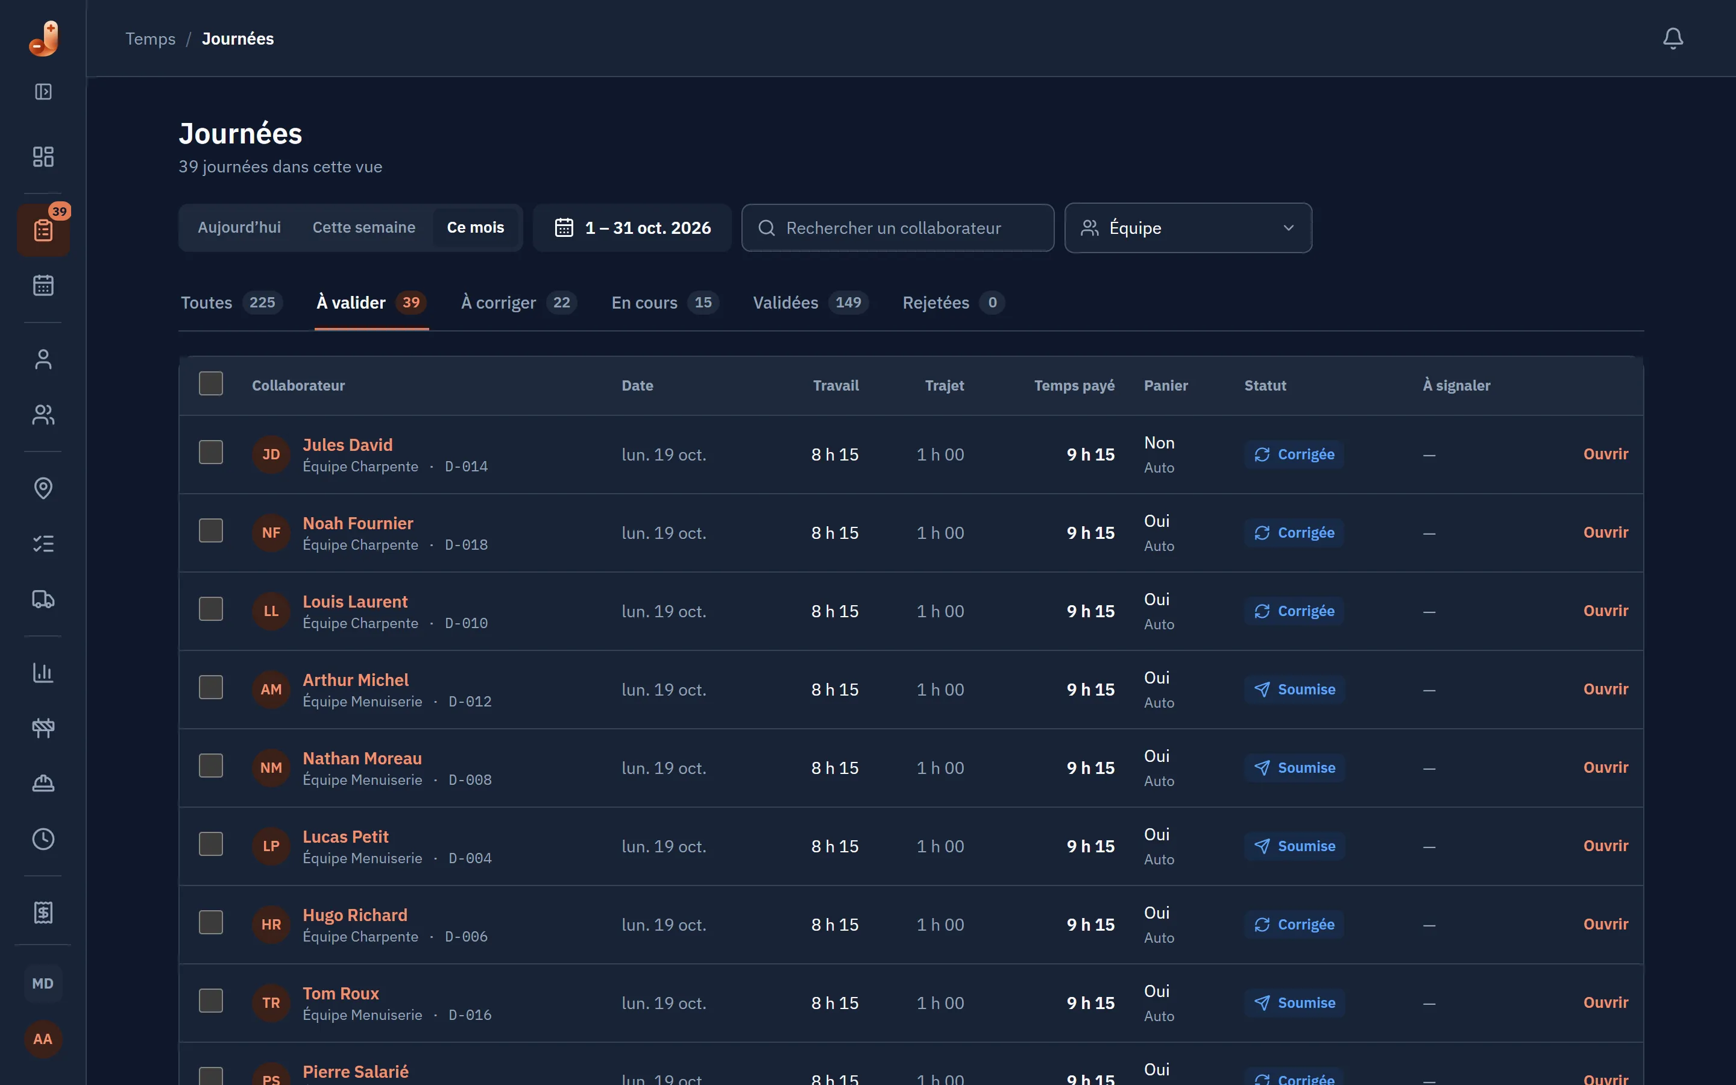Open the hard hat icon in sidebar
The width and height of the screenshot is (1736, 1085).
tap(43, 783)
